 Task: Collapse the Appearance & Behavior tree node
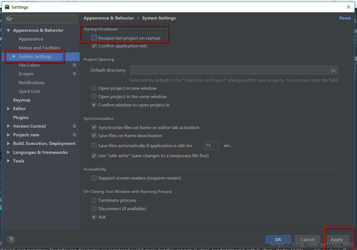(x=8, y=30)
